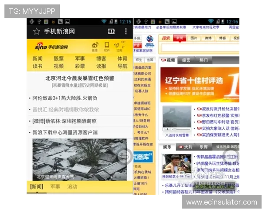Tap the right phone's lock status icon
266x213 pixels.
(x=160, y=22)
